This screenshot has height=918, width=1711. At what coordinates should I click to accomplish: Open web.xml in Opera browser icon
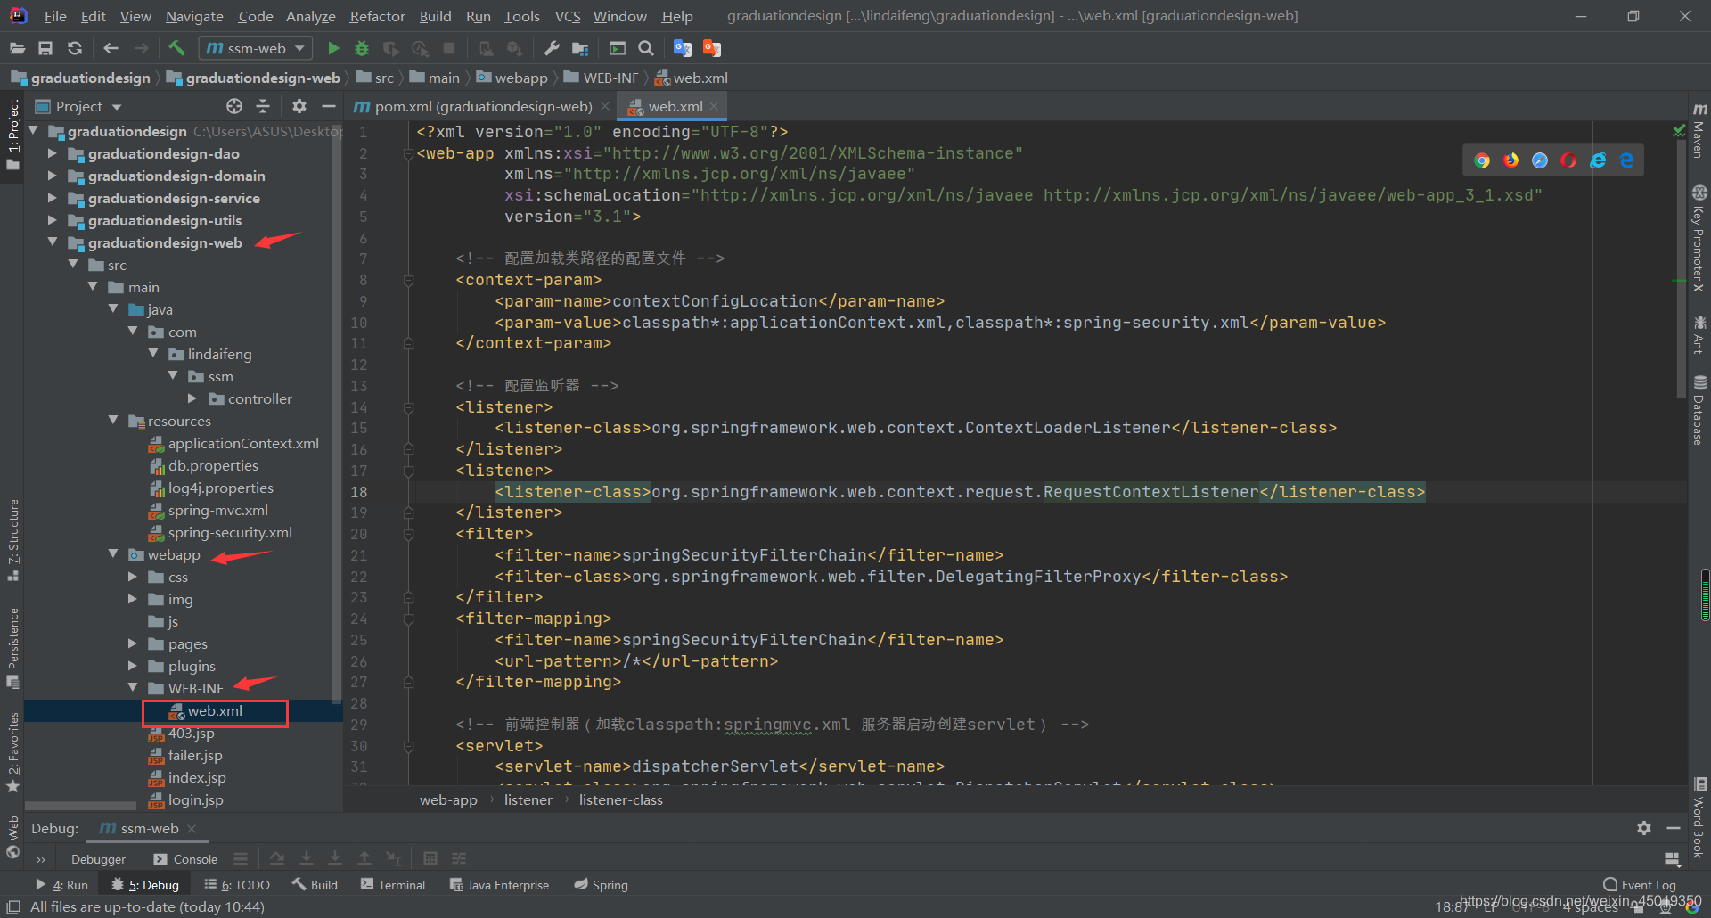pos(1568,160)
